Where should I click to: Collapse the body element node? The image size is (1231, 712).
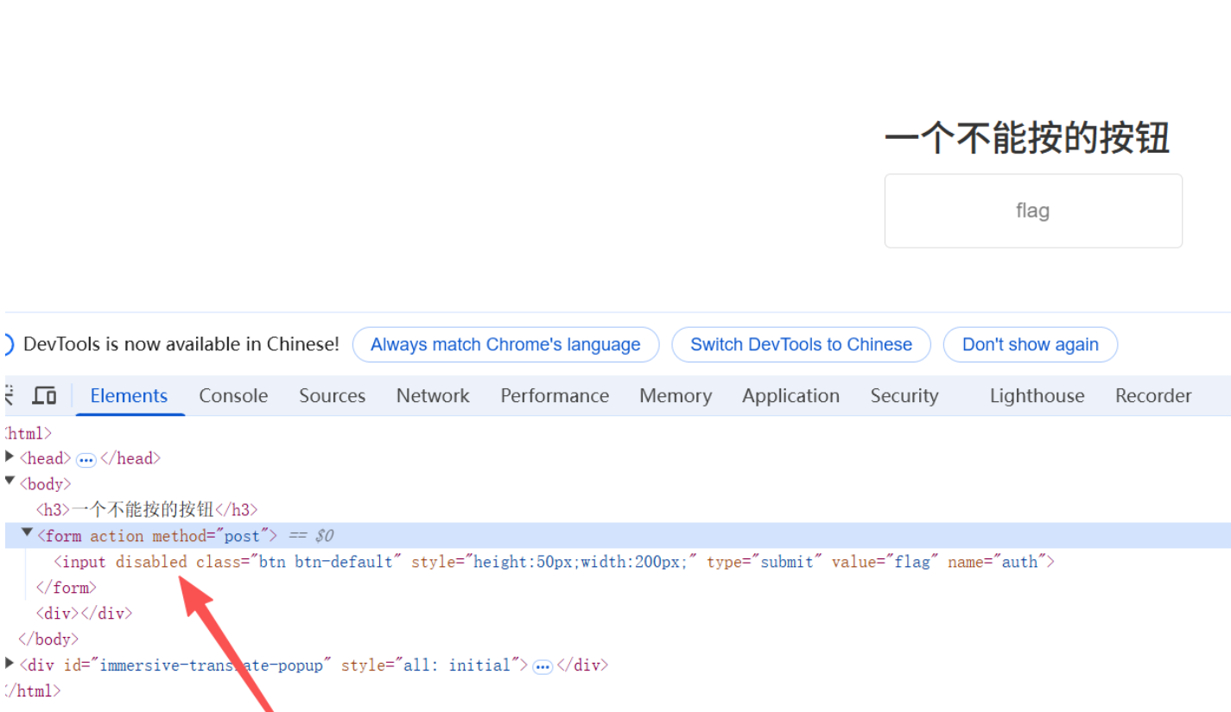10,482
